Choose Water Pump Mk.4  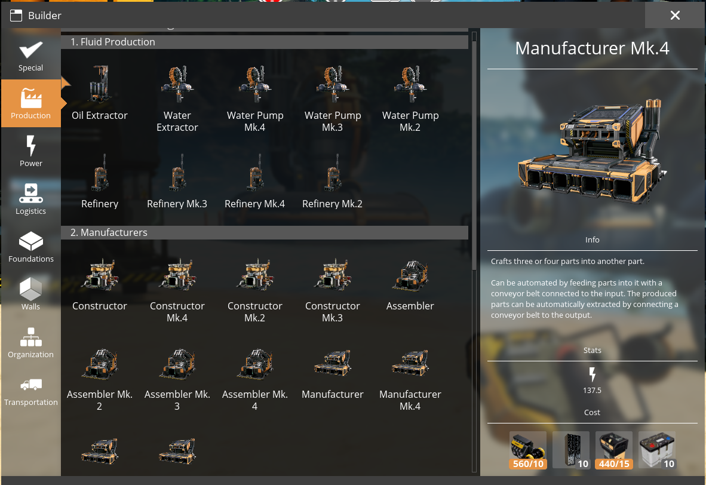click(255, 98)
